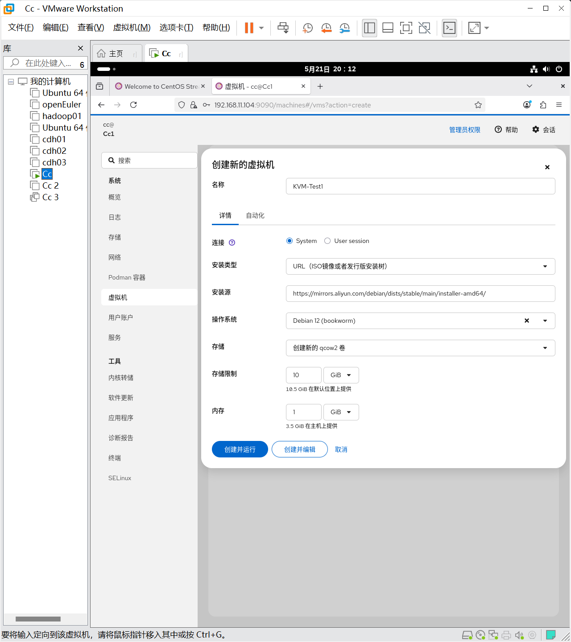Click the GNOME power icon
Image resolution: width=571 pixels, height=642 pixels.
559,69
